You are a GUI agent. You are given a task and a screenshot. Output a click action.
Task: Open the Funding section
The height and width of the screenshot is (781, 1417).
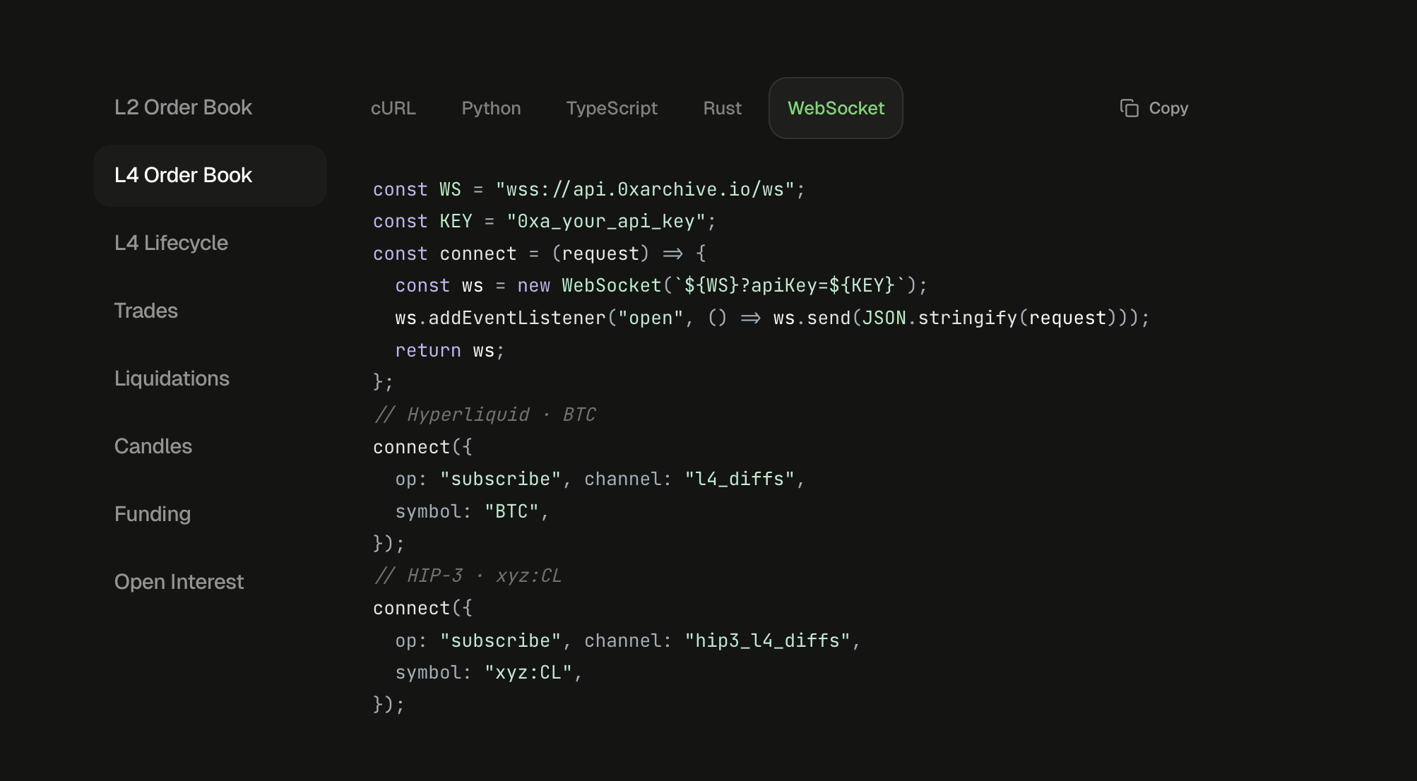coord(153,514)
